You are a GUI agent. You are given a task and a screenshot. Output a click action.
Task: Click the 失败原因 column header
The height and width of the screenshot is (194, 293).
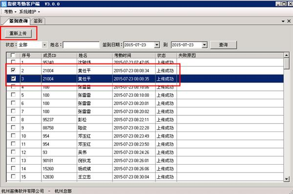point(230,55)
